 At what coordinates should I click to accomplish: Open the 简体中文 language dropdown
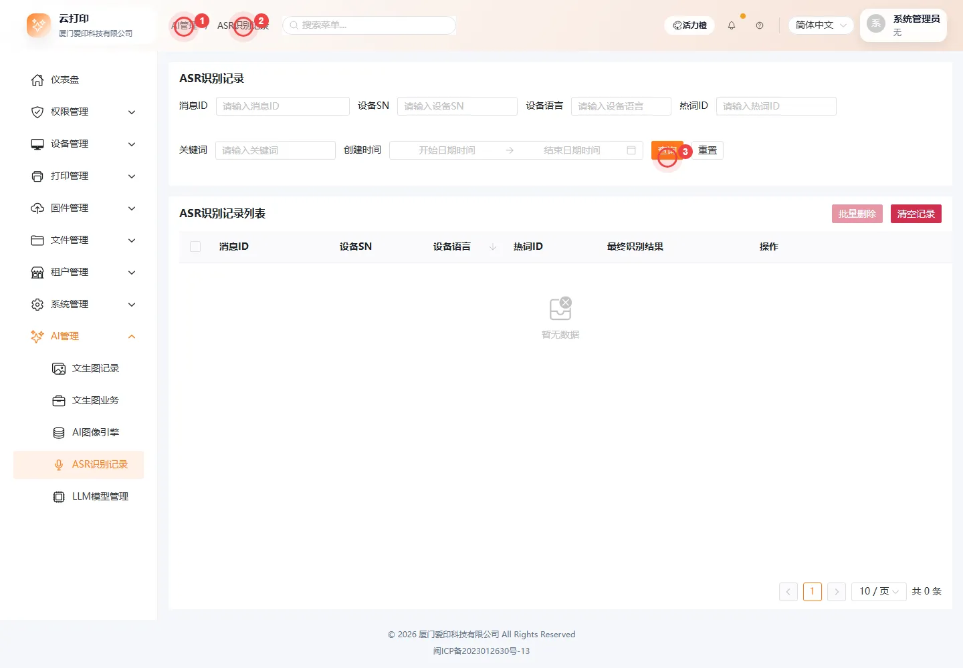pyautogui.click(x=821, y=25)
